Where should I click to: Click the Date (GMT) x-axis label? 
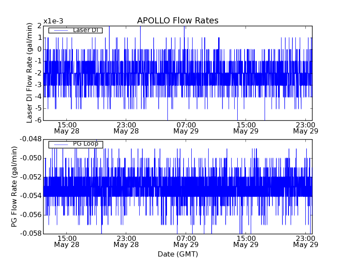coord(177,254)
